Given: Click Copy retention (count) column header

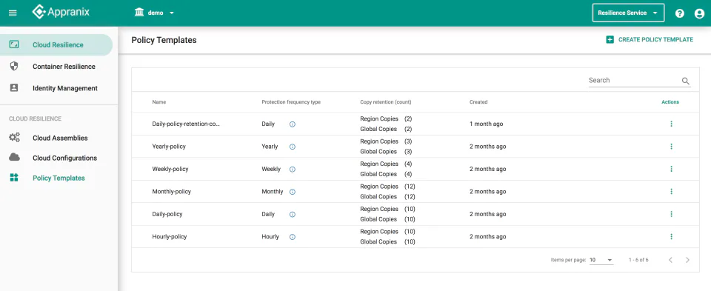Looking at the screenshot, I should tap(386, 102).
